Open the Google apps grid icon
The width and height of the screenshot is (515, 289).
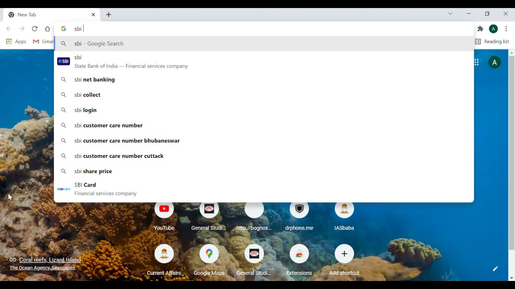[x=476, y=62]
